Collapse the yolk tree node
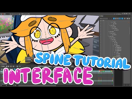The height and width of the screenshot is (99, 132). click(x=115, y=52)
